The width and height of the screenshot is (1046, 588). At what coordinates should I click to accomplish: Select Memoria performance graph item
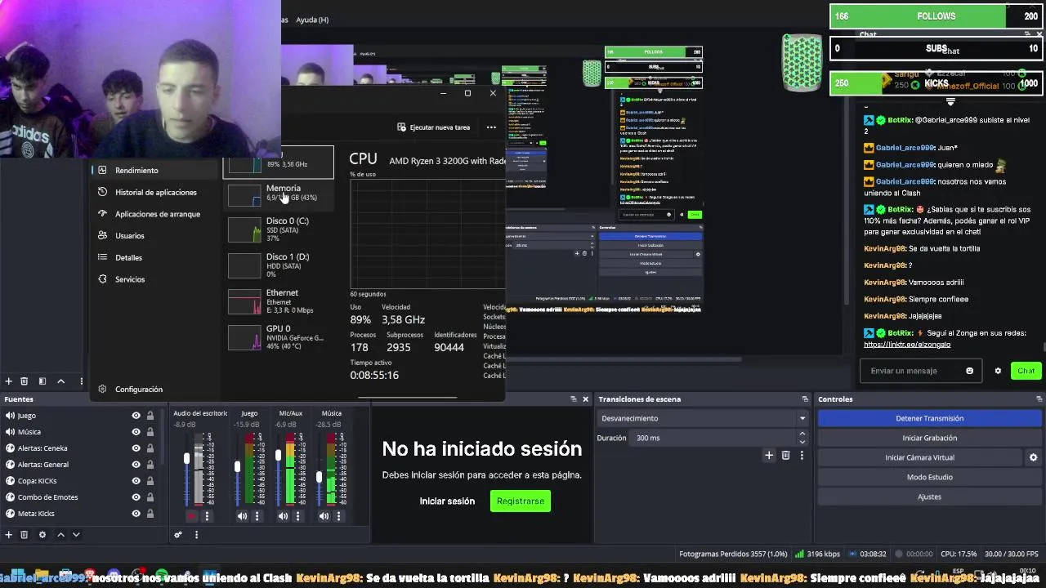(x=278, y=194)
